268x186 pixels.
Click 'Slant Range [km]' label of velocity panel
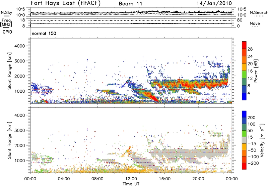pyautogui.click(x=9, y=140)
